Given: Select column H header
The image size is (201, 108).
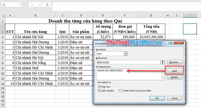Looking at the screenshot, I should [x=167, y=15].
